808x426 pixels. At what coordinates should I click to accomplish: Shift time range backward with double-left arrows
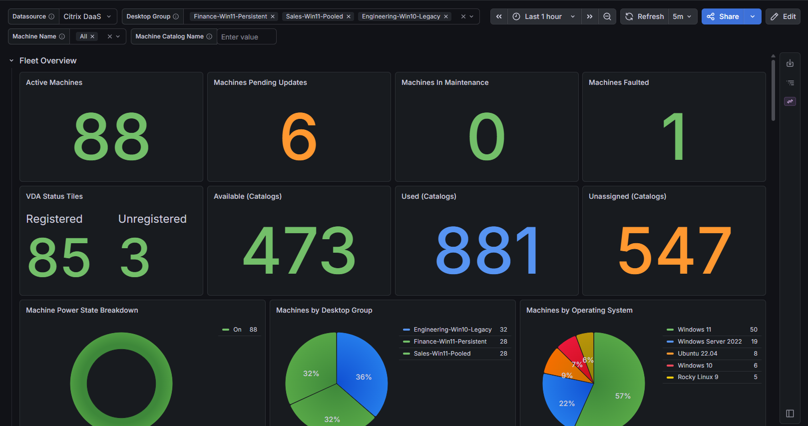(x=499, y=16)
